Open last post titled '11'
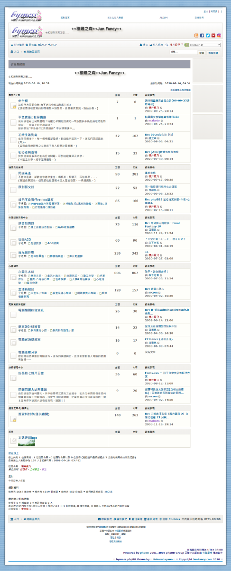The height and width of the screenshot is (571, 231). click(x=147, y=252)
